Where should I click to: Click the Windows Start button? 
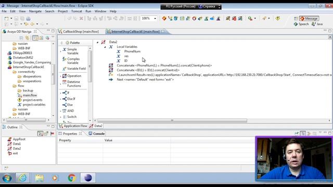[x=7, y=178]
